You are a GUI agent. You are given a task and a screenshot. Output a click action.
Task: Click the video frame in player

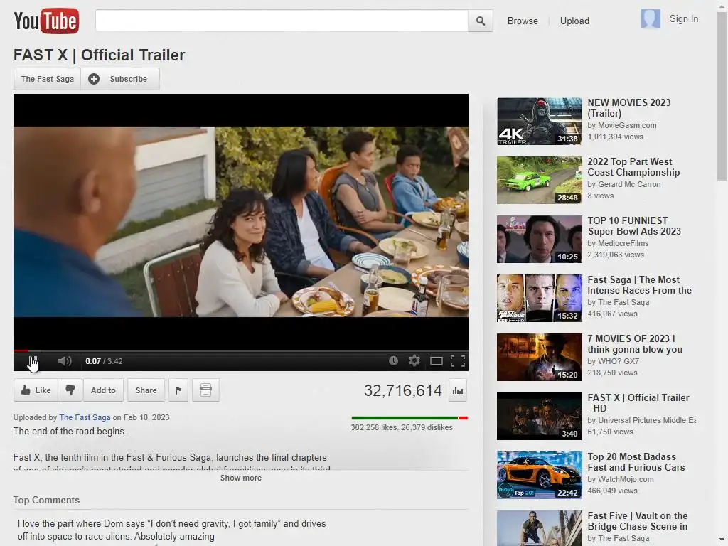(240, 222)
